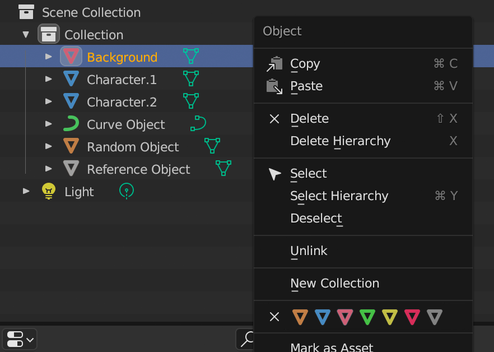Select the Background row name
The image size is (494, 352).
tap(122, 57)
